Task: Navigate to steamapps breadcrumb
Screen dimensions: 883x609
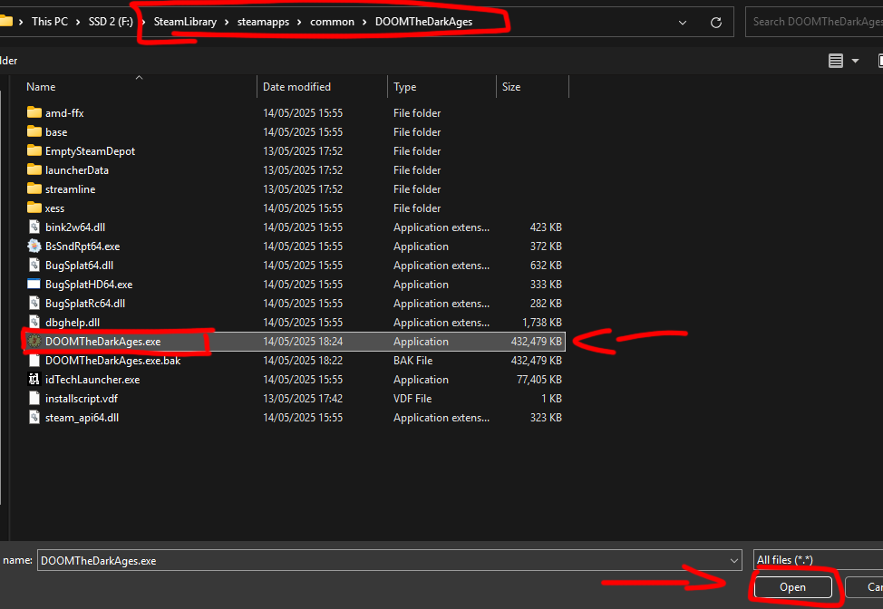Action: pos(263,22)
